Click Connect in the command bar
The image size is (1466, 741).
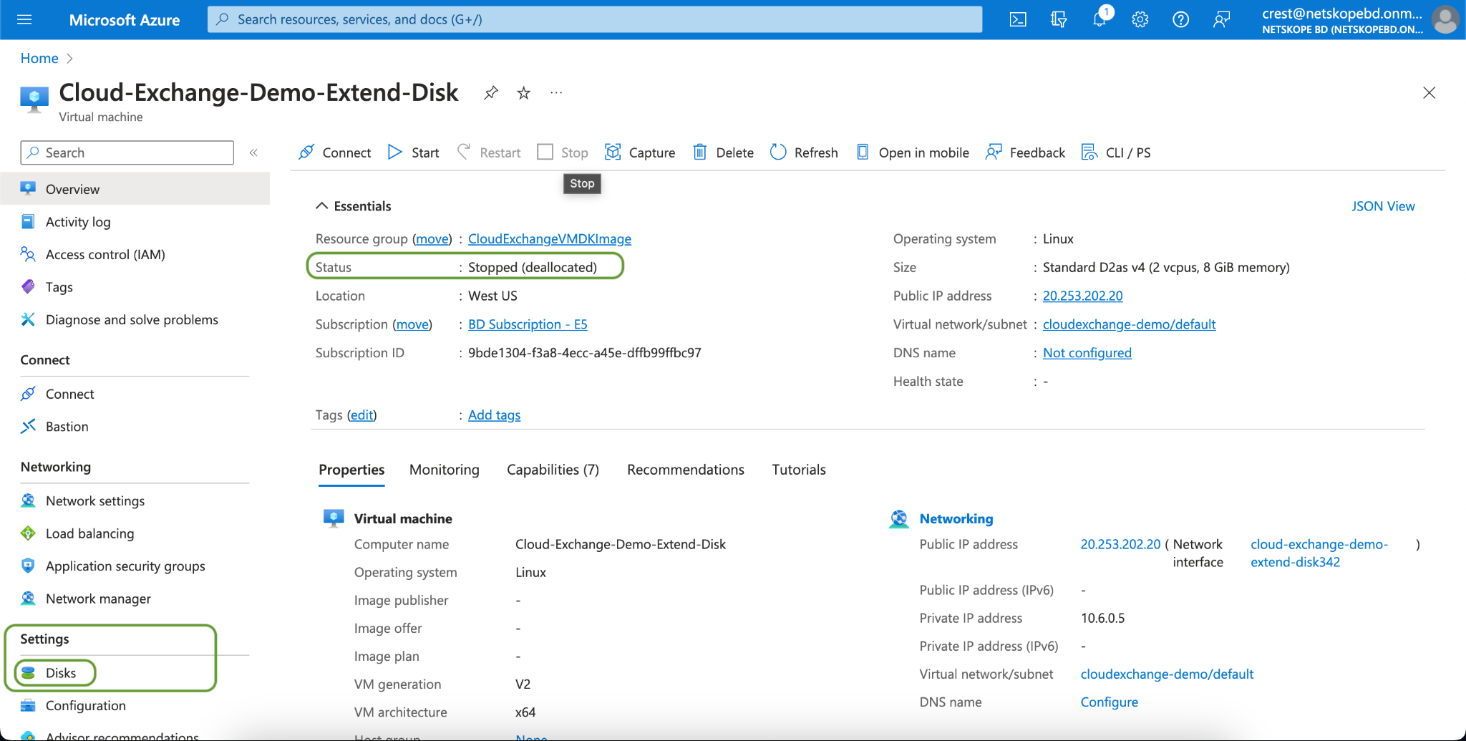(x=335, y=152)
